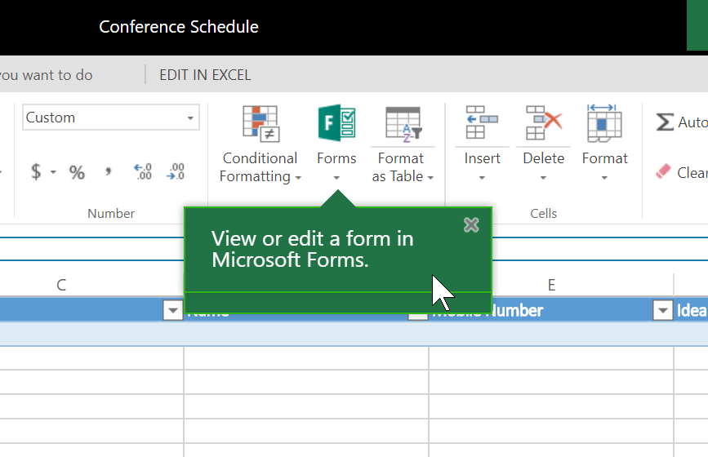
Task: Decrease decimal places
Action: (176, 171)
